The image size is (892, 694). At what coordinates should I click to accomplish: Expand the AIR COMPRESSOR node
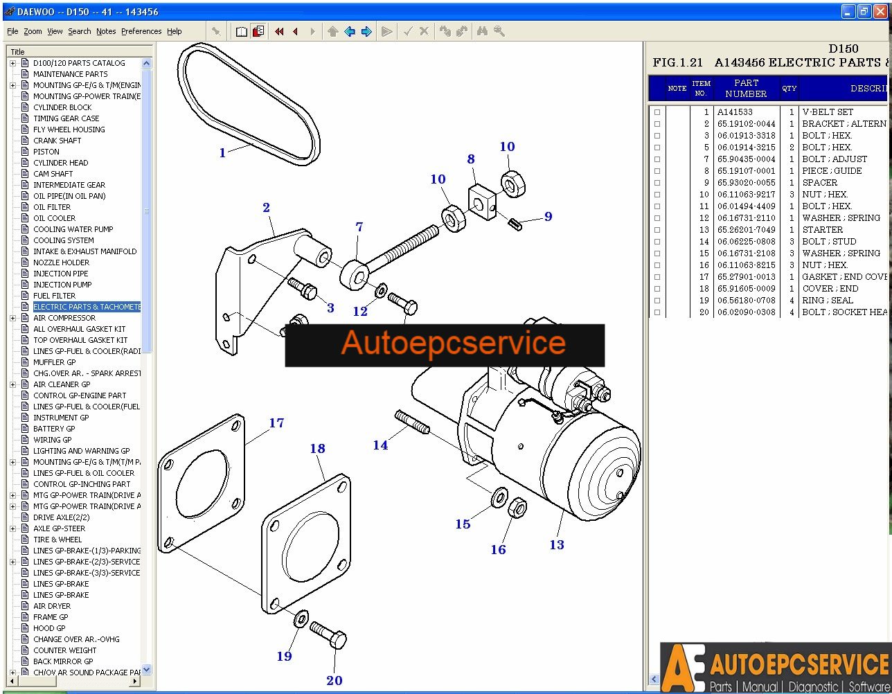tap(12, 318)
